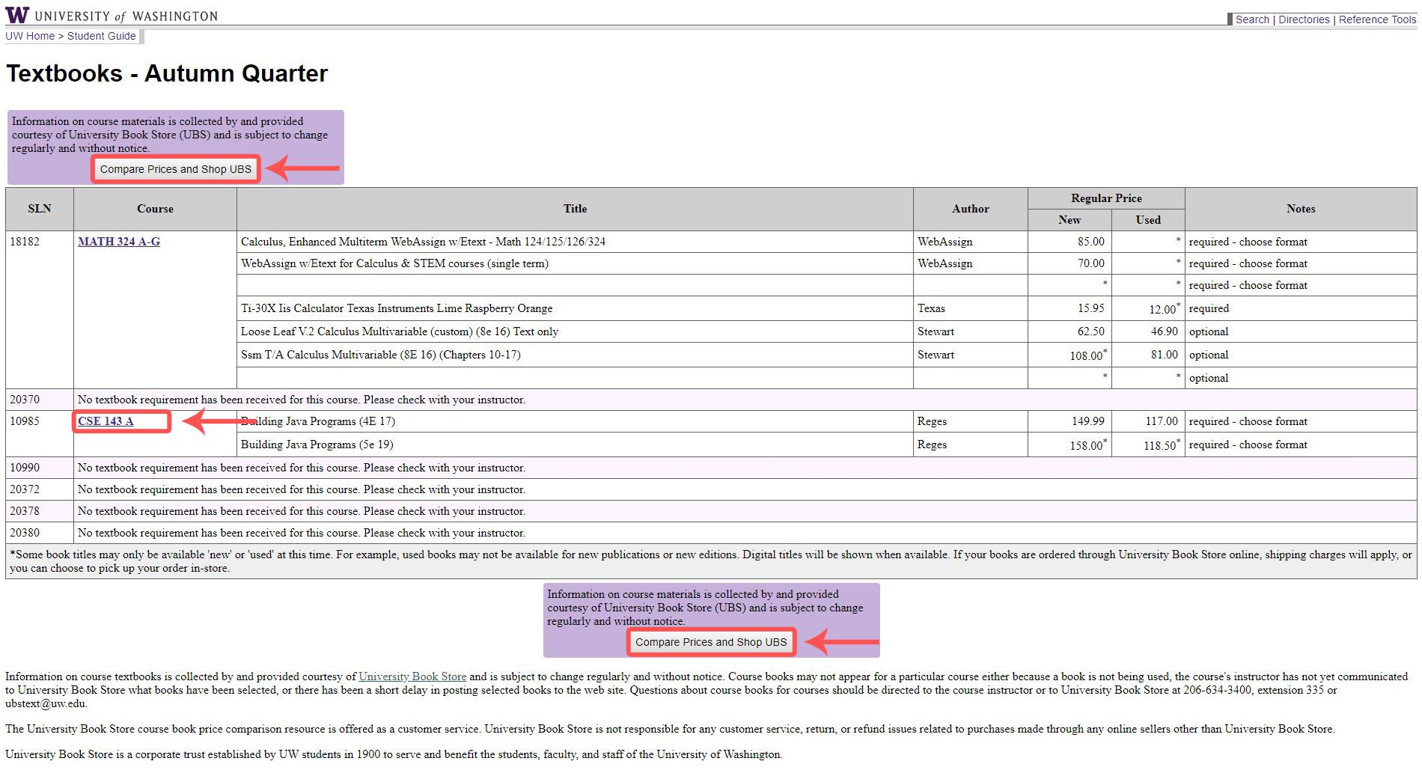This screenshot has height=770, width=1422.
Task: Click the New price sub-header
Action: click(1069, 220)
